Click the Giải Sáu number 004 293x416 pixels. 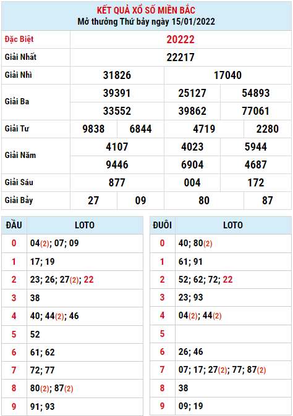(x=192, y=183)
